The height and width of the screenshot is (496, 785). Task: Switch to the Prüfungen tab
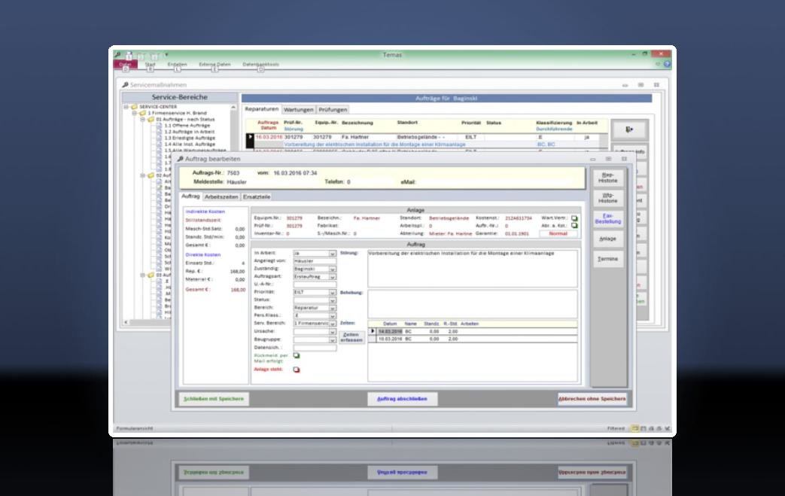click(x=333, y=110)
